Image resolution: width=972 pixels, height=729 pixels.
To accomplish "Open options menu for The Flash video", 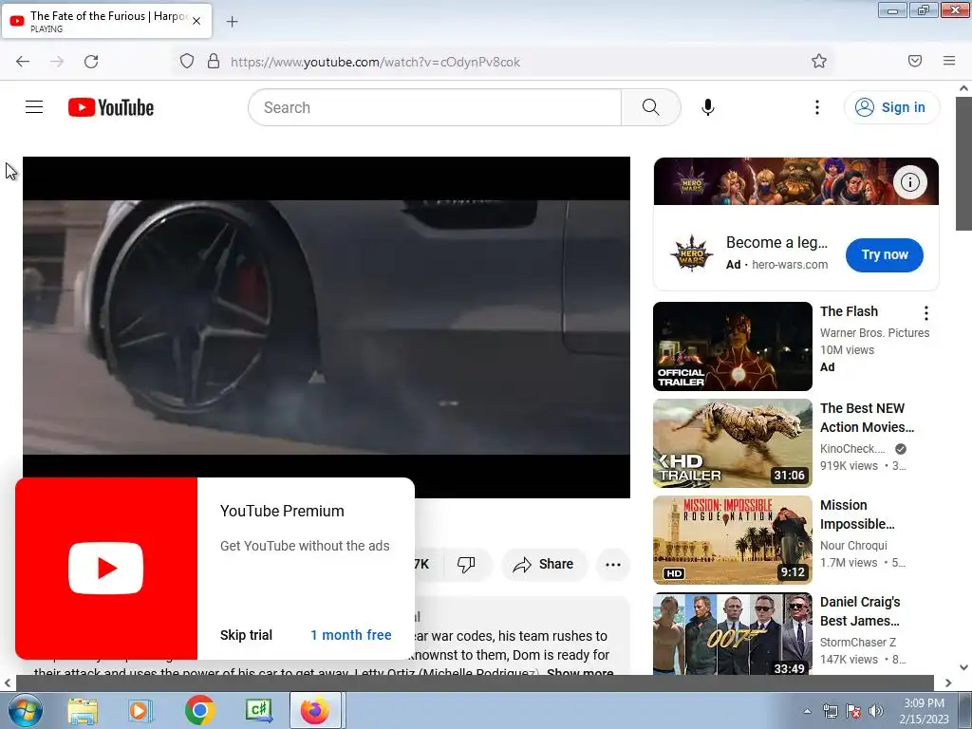I will coord(926,313).
